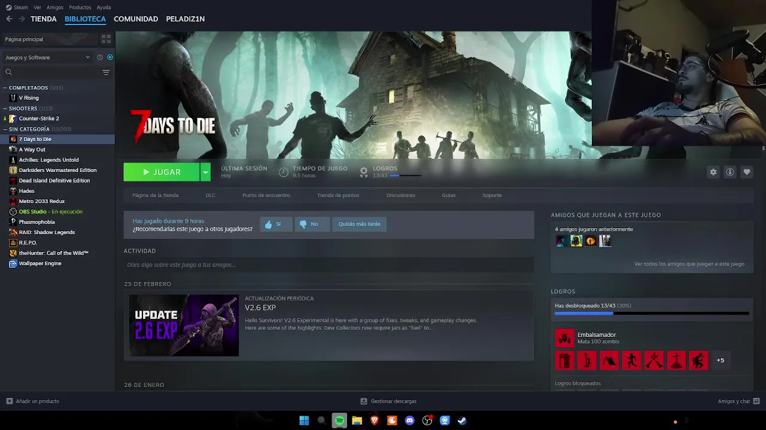Open the PELADIZ1N profile section
Screen dimensions: 766x430
click(x=186, y=19)
